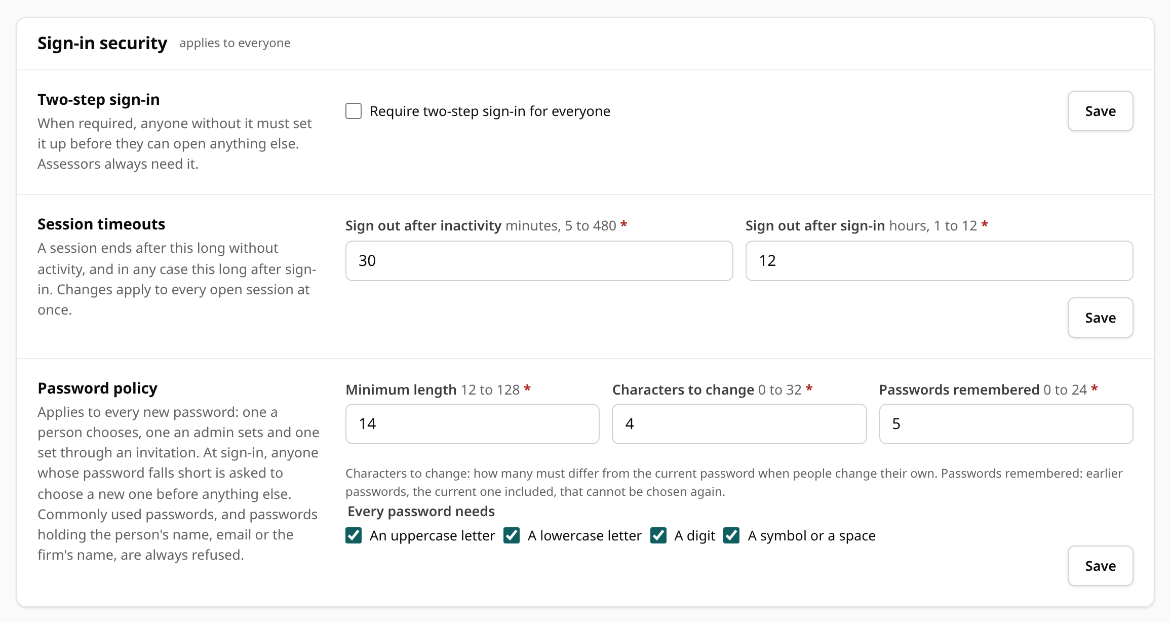Viewport: 1171px width, 623px height.
Task: Focus the Sign out after sign-in field
Action: coord(939,261)
